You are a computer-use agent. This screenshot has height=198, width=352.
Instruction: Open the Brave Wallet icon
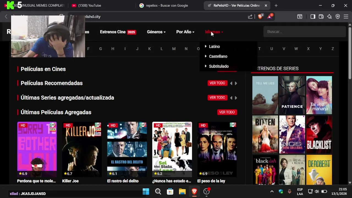pos(321,16)
